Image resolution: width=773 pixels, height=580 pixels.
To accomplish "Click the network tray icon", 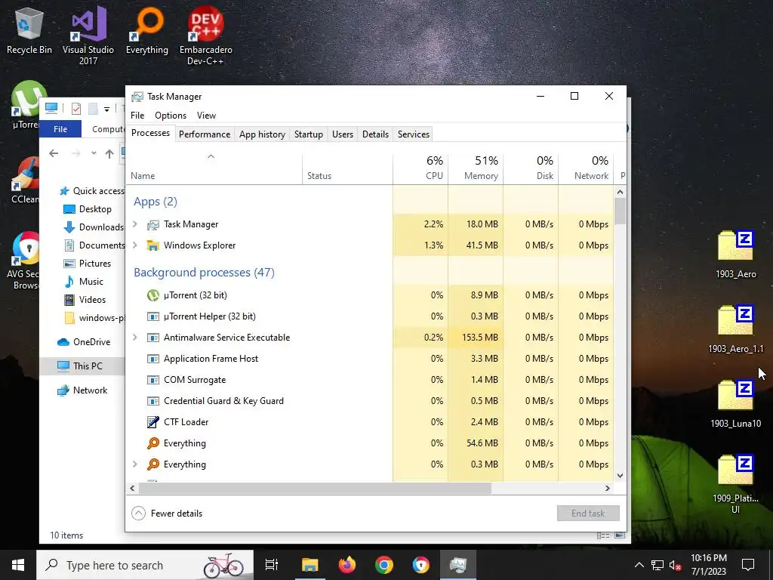I will tap(658, 565).
